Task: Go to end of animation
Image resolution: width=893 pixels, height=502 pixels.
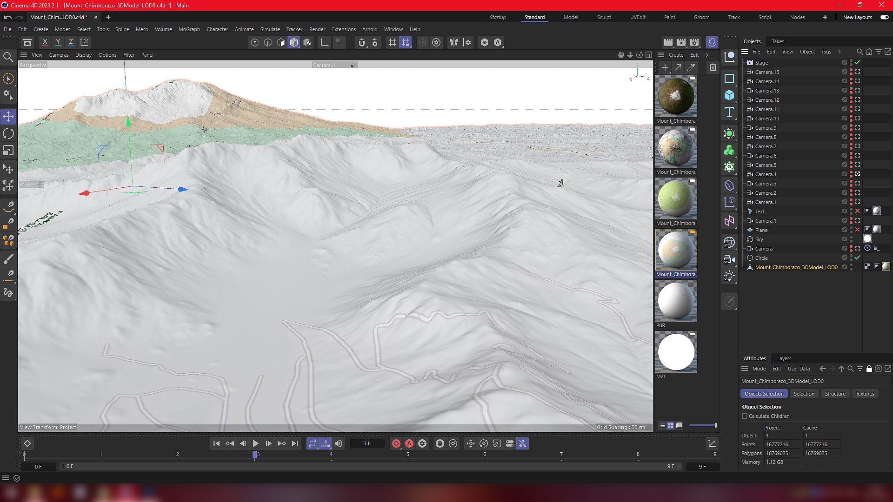Action: point(295,443)
